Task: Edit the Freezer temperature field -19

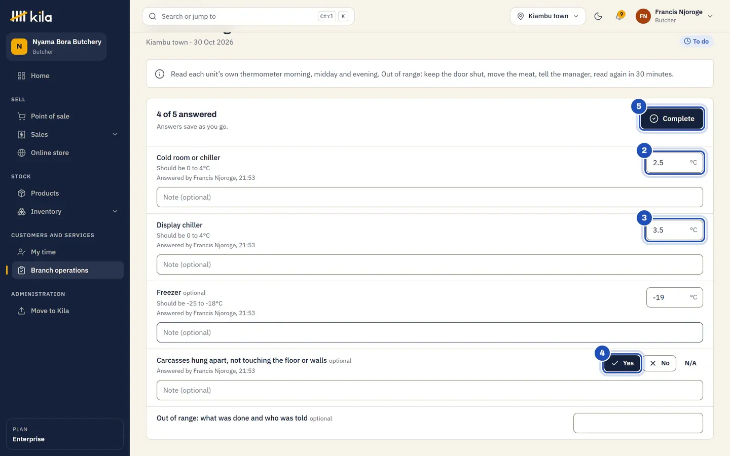Action: point(675,297)
